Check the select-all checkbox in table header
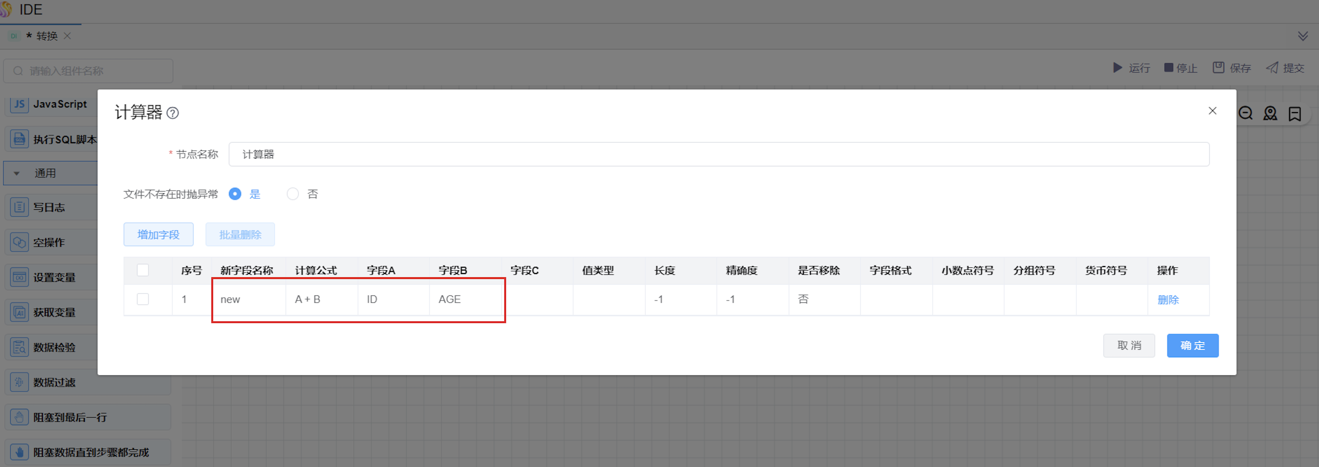The width and height of the screenshot is (1319, 467). pyautogui.click(x=143, y=270)
